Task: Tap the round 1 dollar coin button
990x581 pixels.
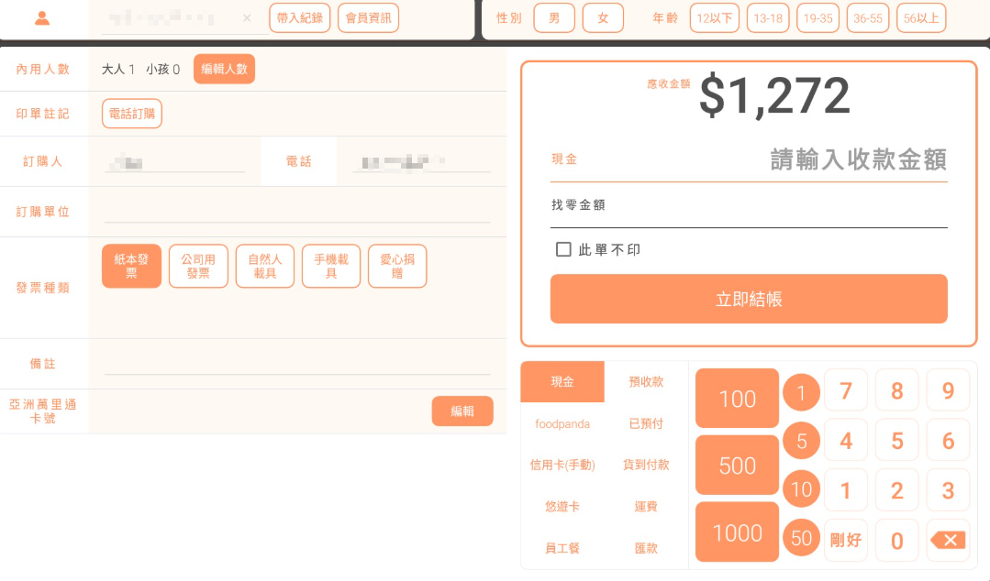Action: (x=801, y=393)
